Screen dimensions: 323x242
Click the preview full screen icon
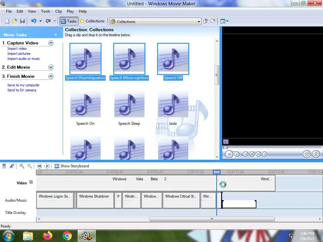tap(226, 142)
